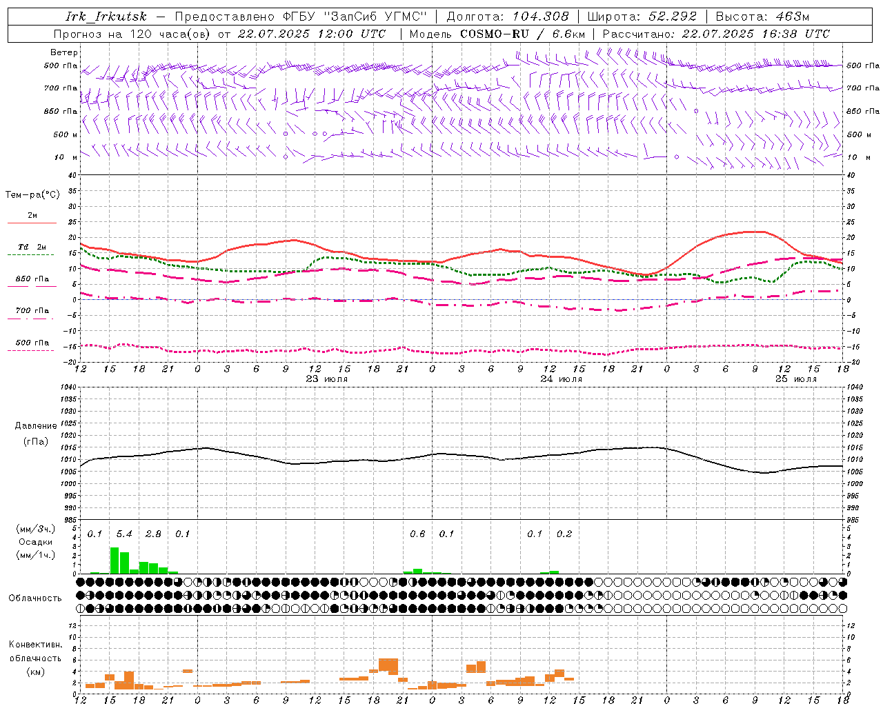Click the '5.4' three-hour precipitation total
Screen dimensions: 883x706
[124, 534]
